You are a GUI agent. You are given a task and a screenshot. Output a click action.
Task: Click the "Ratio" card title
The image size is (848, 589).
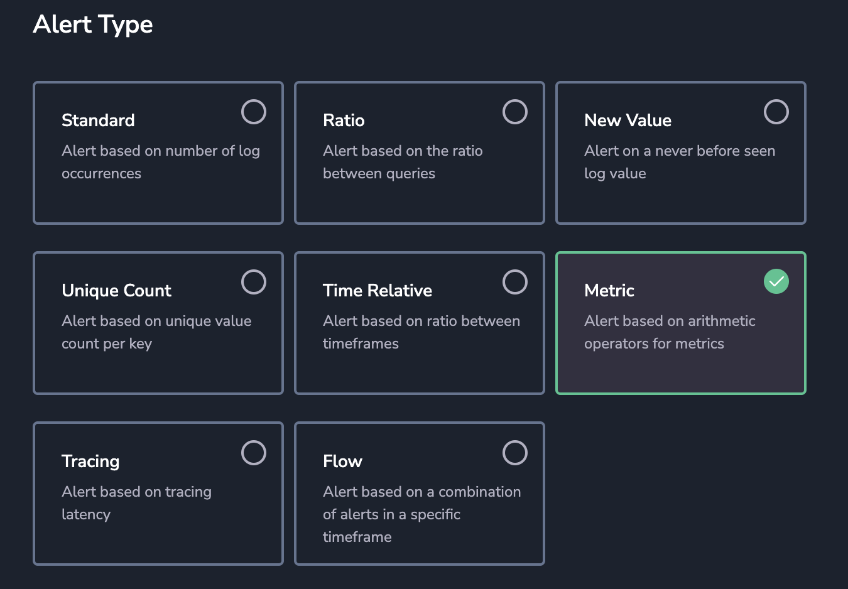pyautogui.click(x=344, y=121)
